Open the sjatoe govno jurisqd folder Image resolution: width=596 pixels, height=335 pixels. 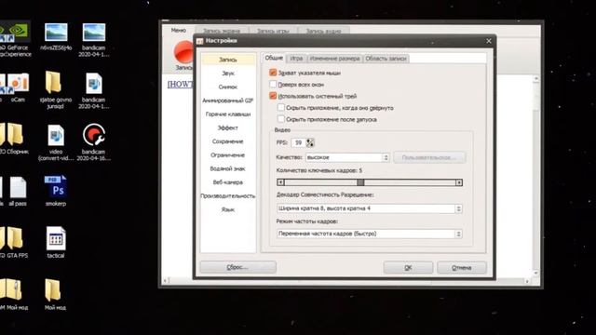[x=56, y=90]
